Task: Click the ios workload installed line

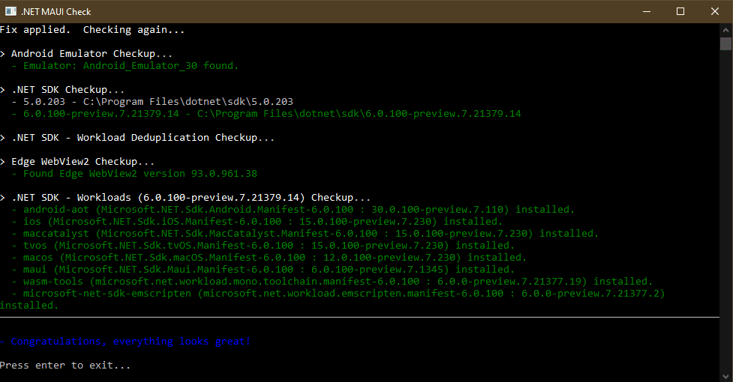Action: tap(257, 222)
